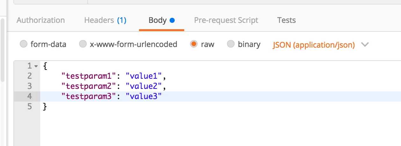Screen dimensions: 401x146
Task: Click the chevron next to JSON type
Action: [x=365, y=45]
